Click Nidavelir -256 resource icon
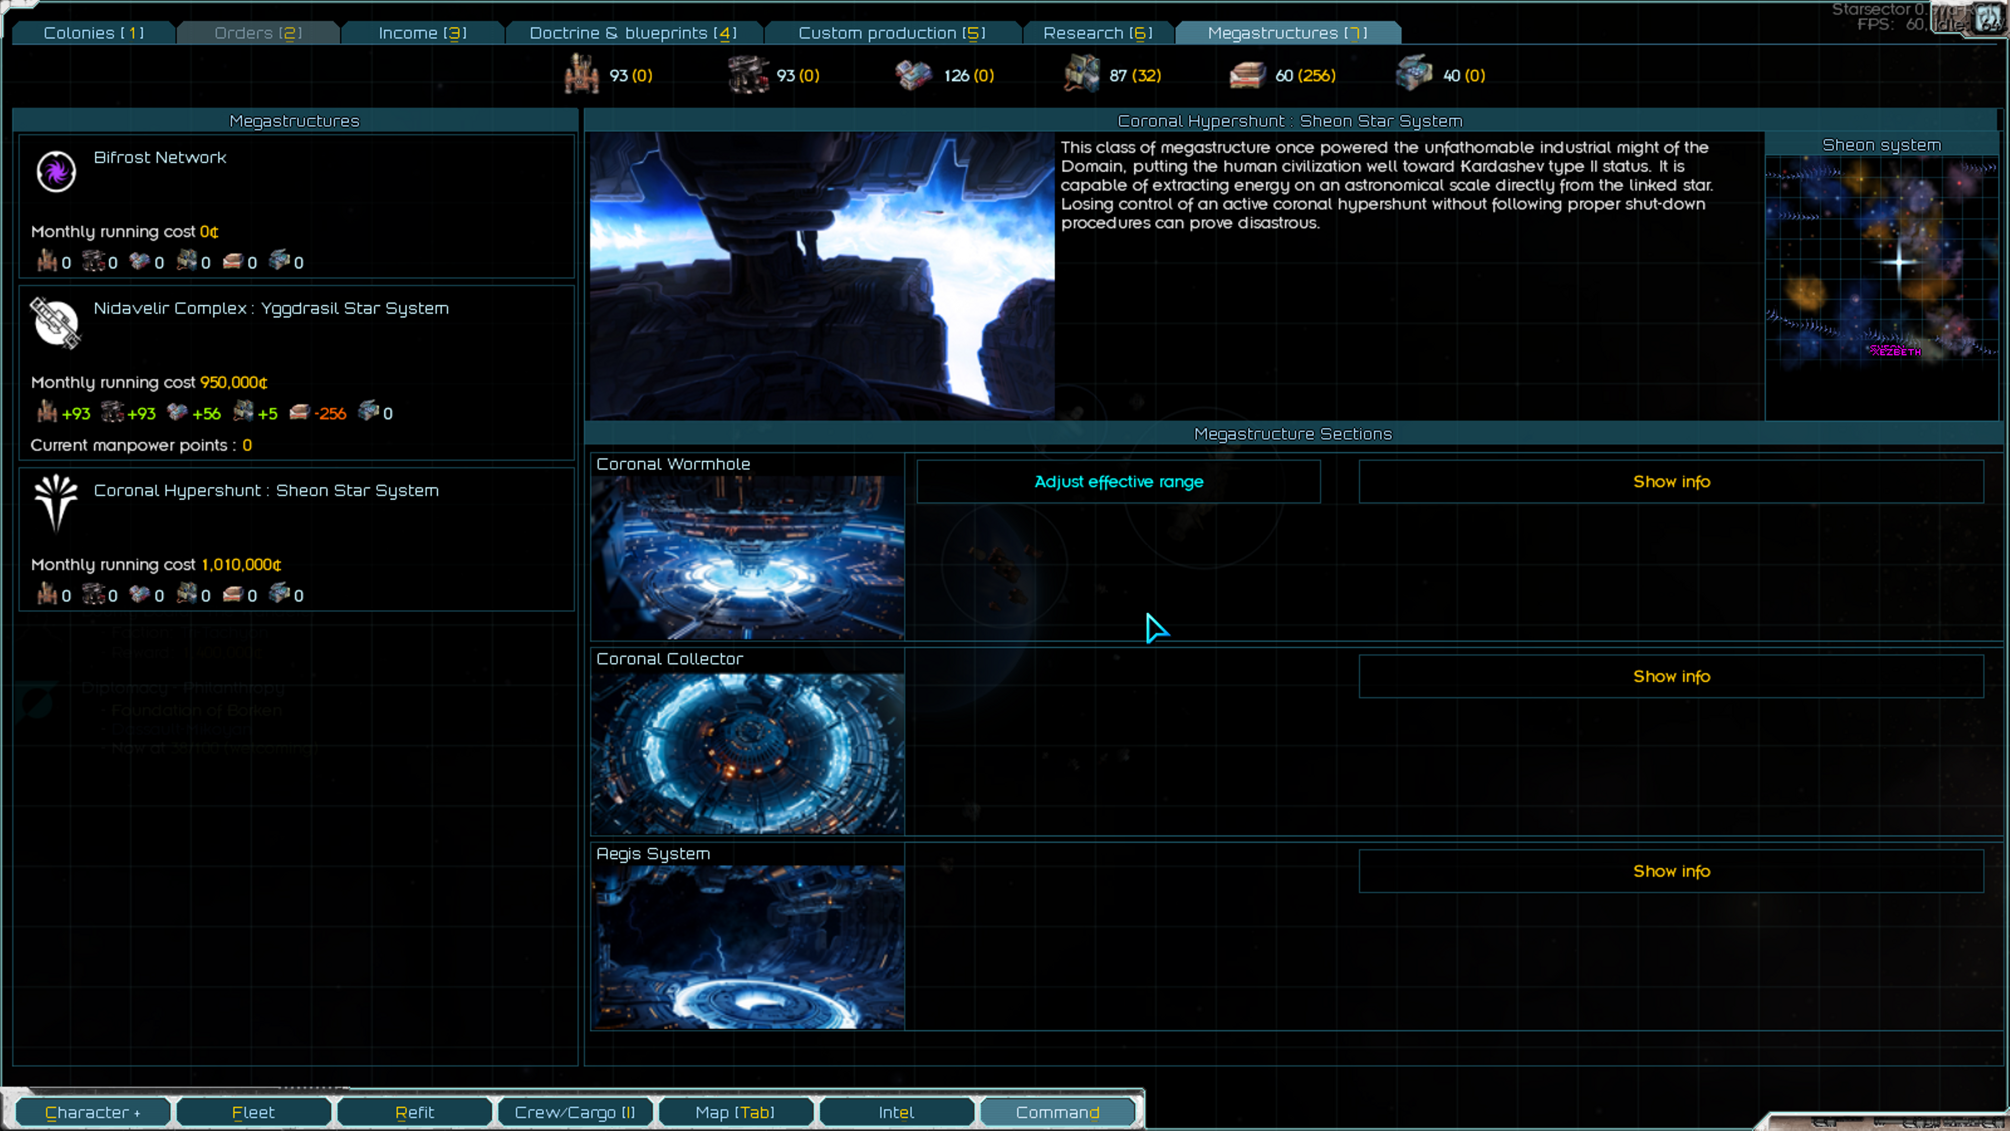The height and width of the screenshot is (1131, 2010). 299,412
